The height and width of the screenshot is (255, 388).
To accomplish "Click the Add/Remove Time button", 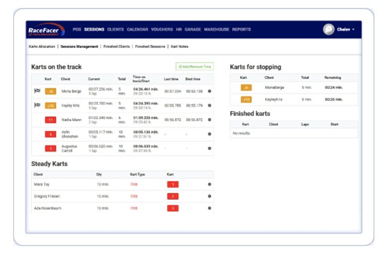I will coord(195,66).
